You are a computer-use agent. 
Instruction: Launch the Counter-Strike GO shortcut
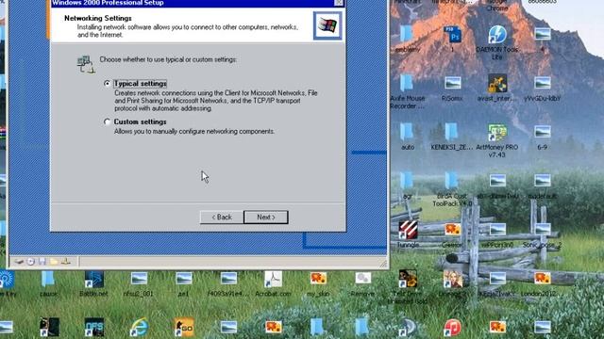(x=184, y=328)
